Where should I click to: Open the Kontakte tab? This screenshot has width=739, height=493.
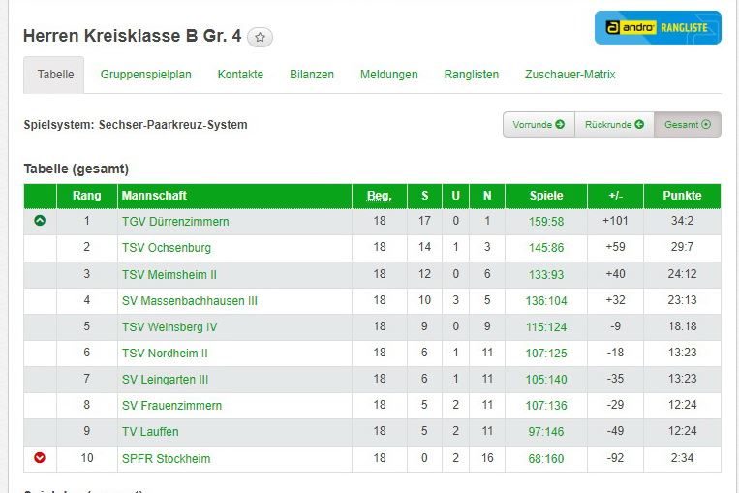click(240, 75)
